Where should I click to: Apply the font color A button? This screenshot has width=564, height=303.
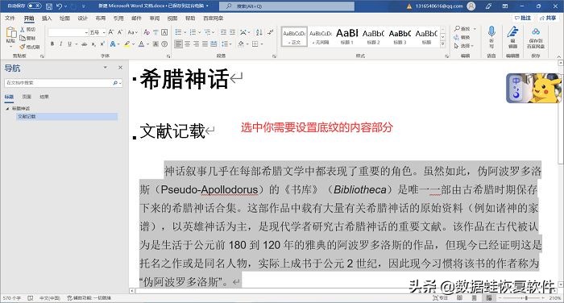[x=141, y=44]
